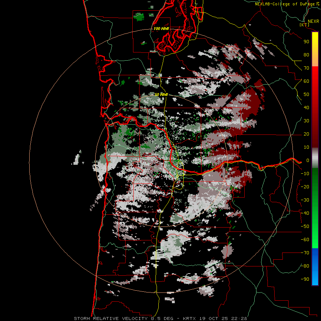
Task: Click the -90 value on the velocity scale
Action: tap(305, 279)
